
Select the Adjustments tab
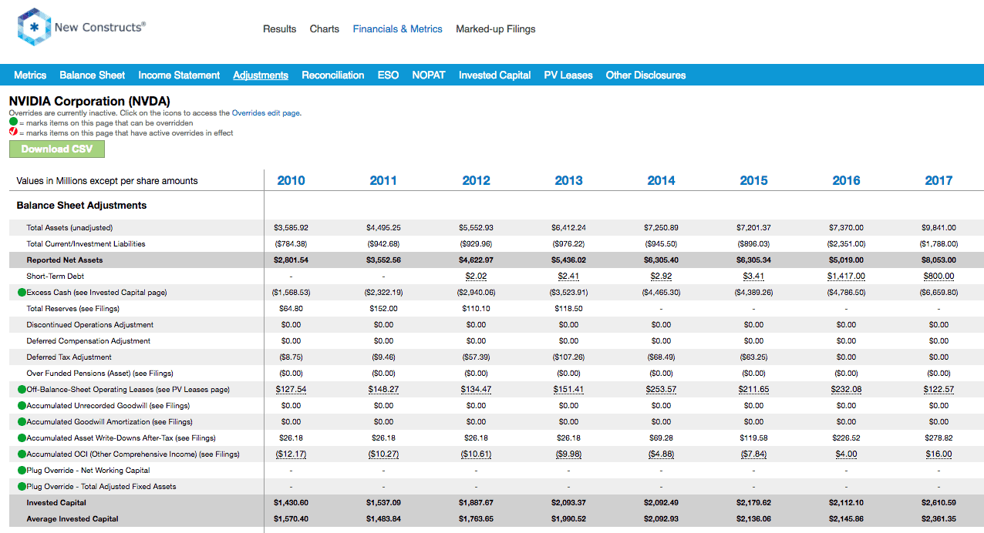(261, 75)
